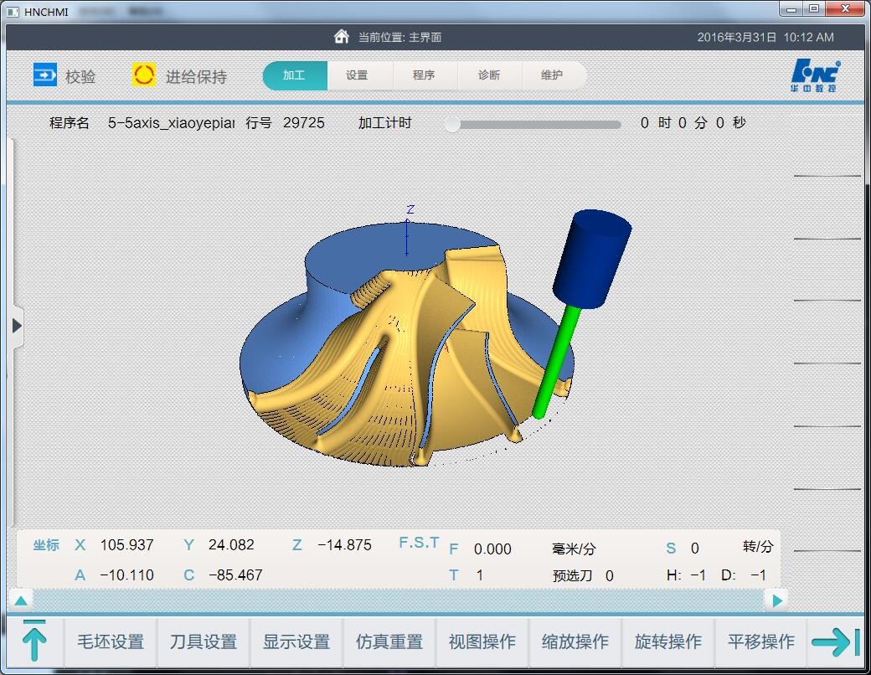The height and width of the screenshot is (675, 871).
Task: Click the next page arrow icon
Action: click(835, 642)
